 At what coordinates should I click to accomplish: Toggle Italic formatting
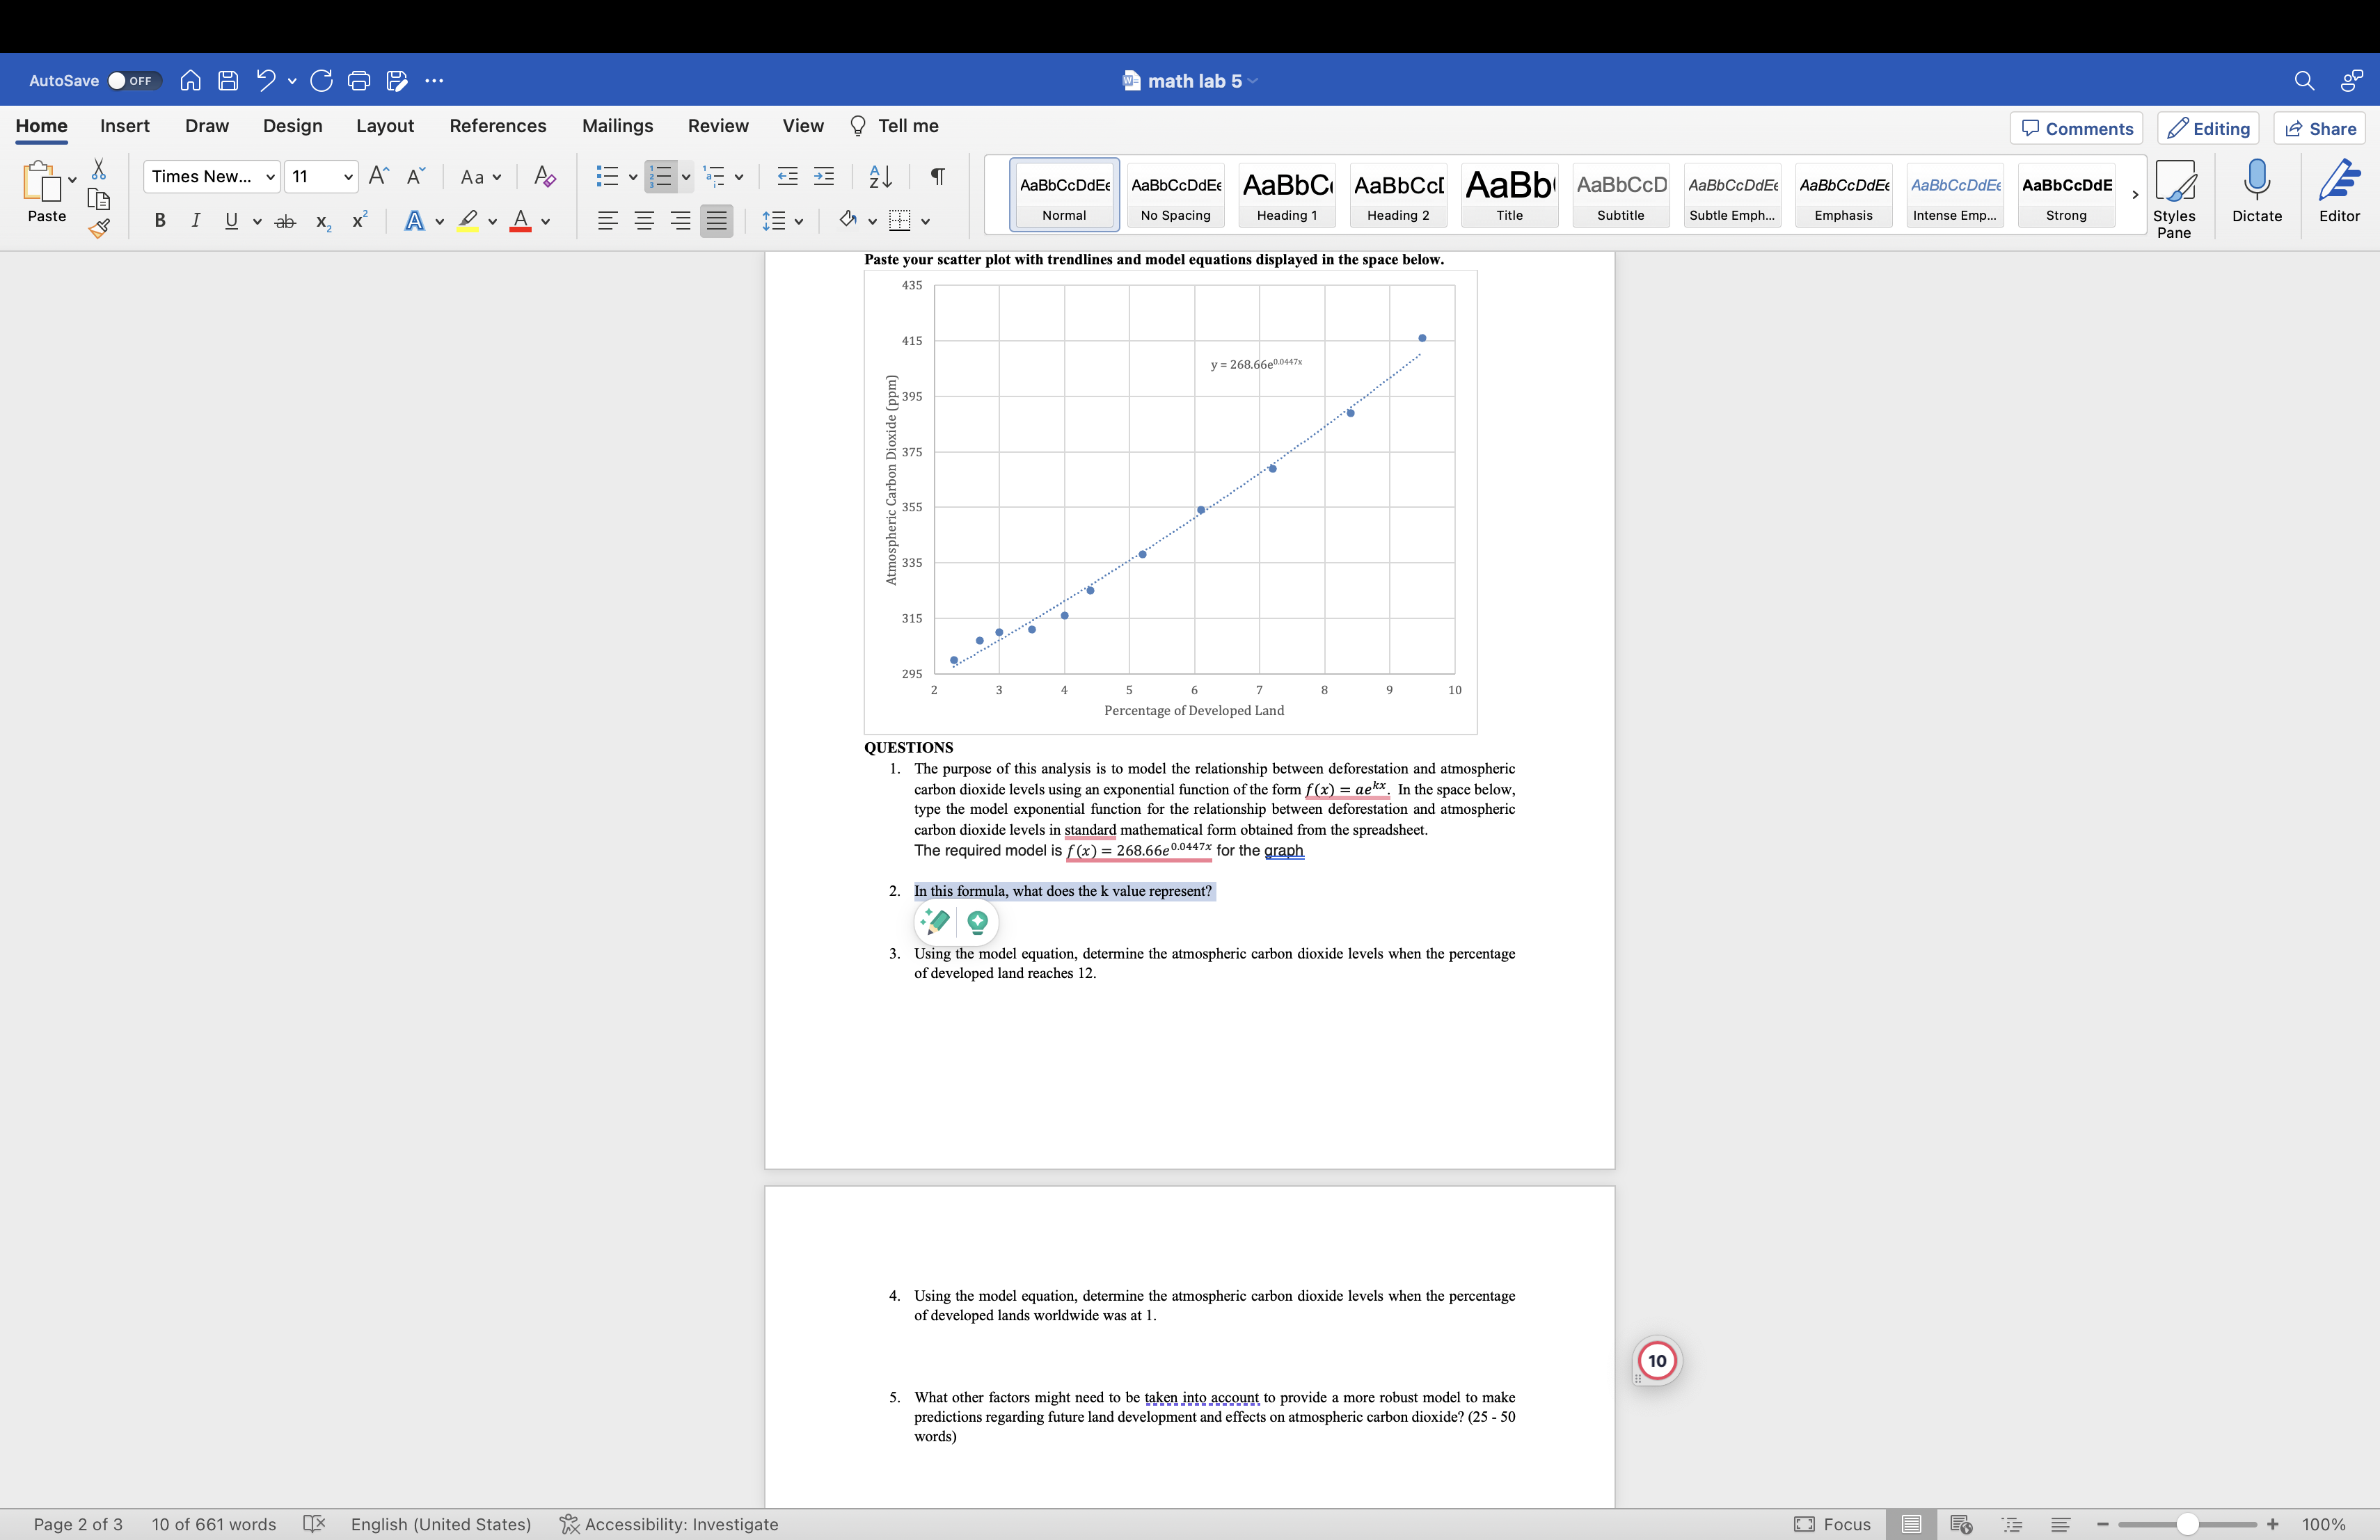coord(195,221)
